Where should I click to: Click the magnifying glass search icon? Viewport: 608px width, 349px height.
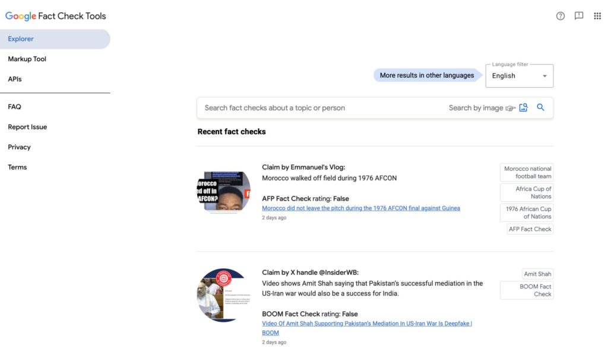(x=540, y=107)
